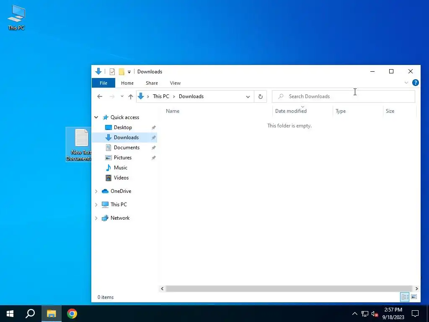Open recent locations dropdown arrow
This screenshot has width=429, height=322.
tap(122, 96)
